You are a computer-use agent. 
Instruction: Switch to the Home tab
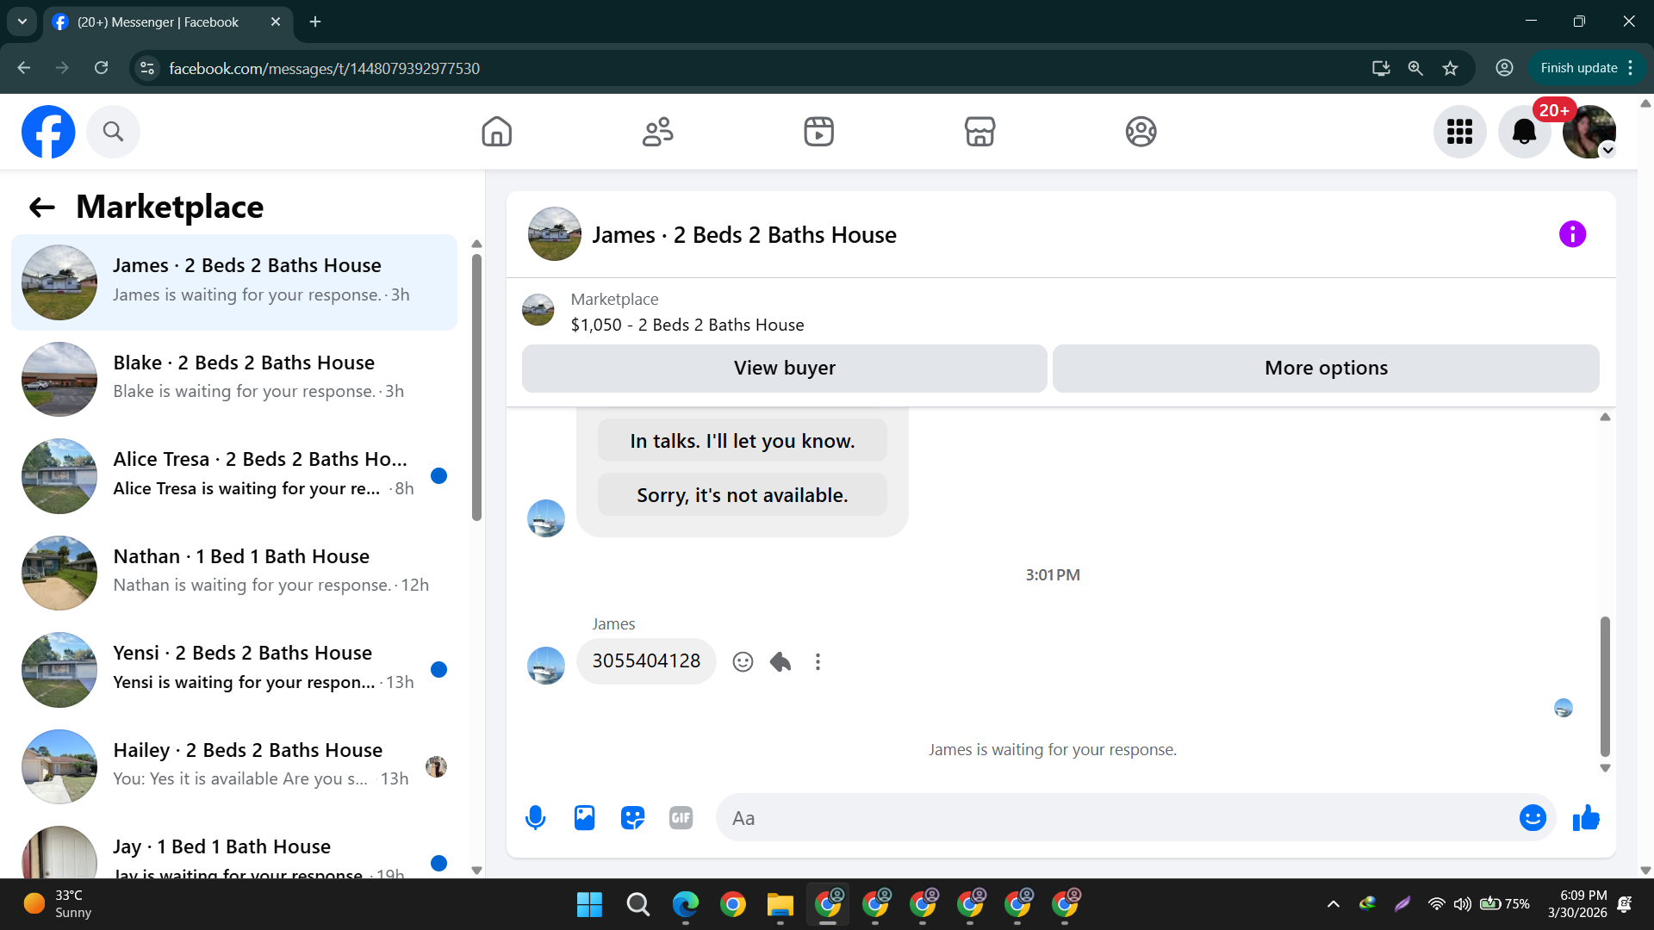(496, 132)
